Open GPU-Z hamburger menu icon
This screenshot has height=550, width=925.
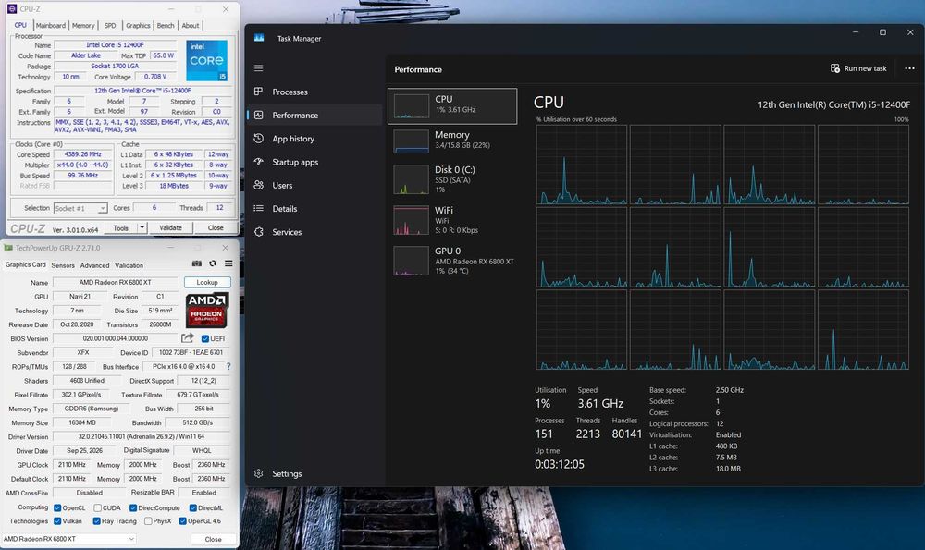[228, 263]
